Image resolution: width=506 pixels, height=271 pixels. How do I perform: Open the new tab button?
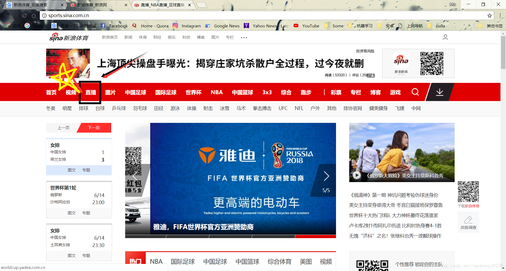click(202, 5)
